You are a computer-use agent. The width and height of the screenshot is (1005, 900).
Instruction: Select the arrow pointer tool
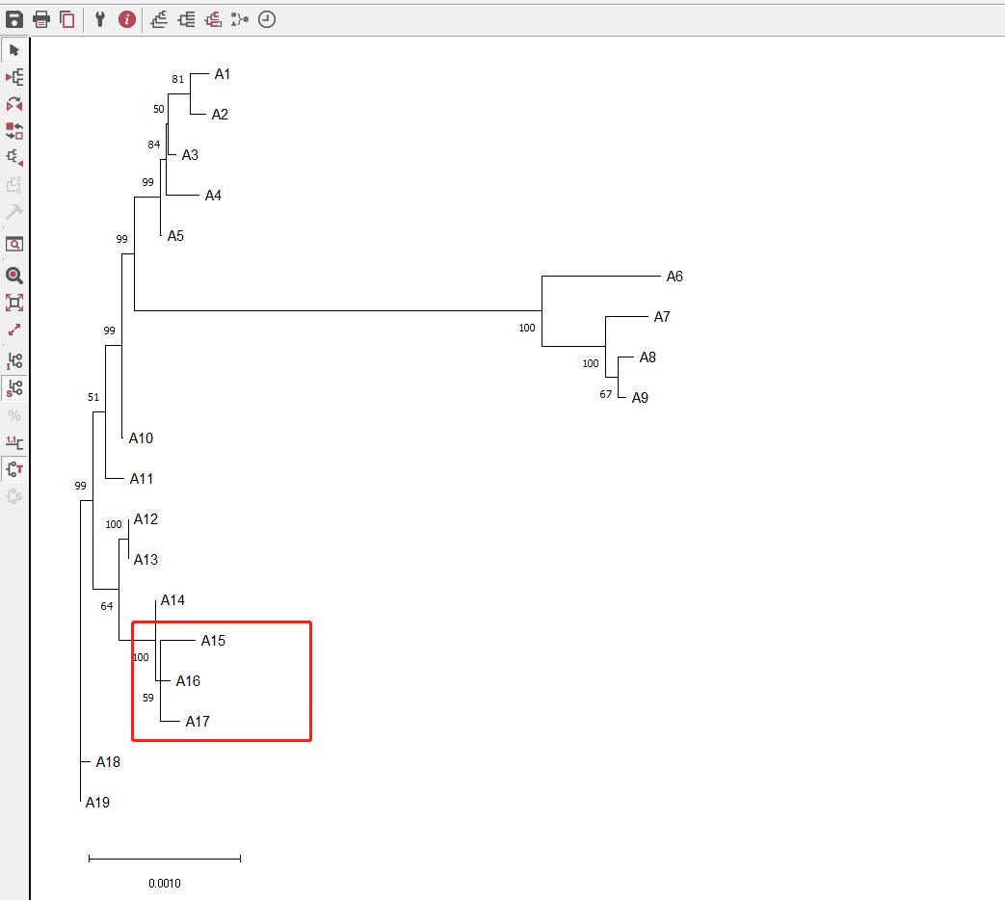pyautogui.click(x=14, y=50)
